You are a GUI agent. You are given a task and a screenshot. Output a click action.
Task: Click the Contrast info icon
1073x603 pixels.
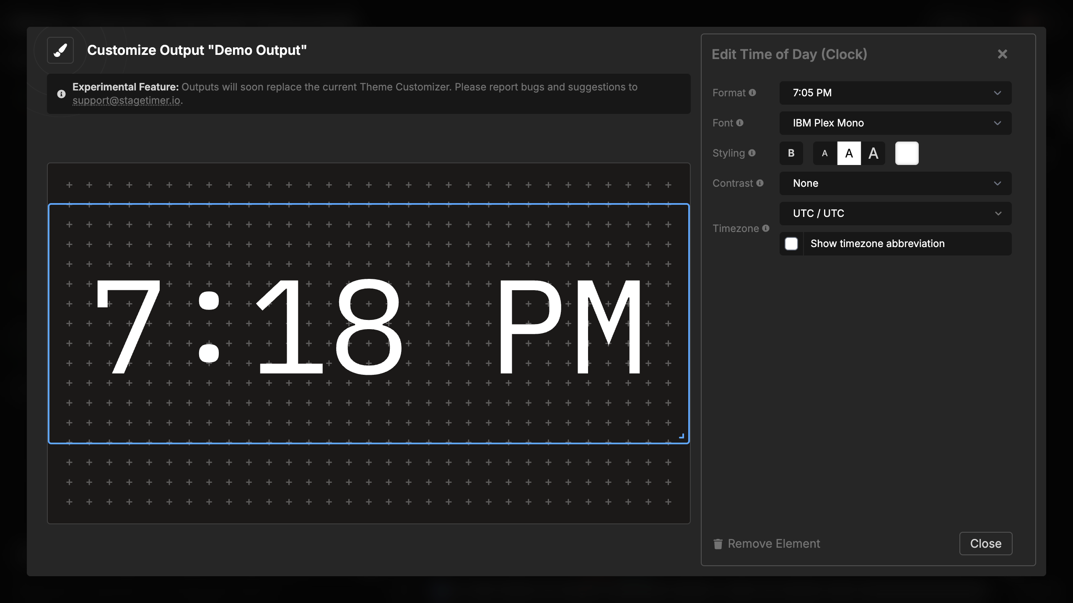(760, 183)
